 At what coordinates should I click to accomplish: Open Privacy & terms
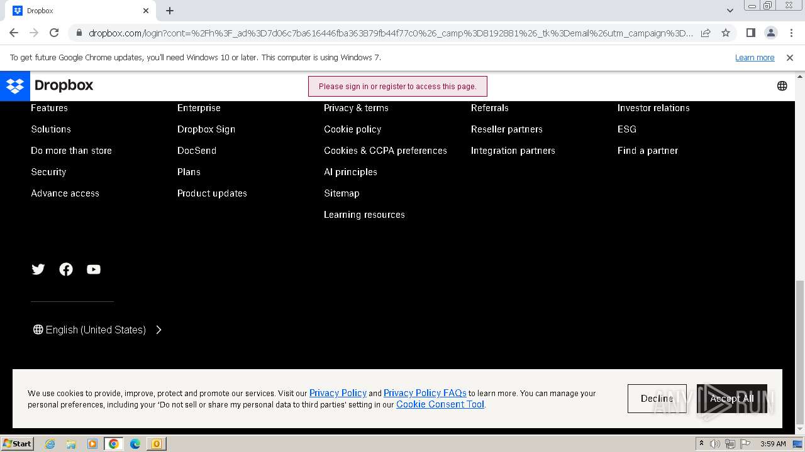(356, 108)
